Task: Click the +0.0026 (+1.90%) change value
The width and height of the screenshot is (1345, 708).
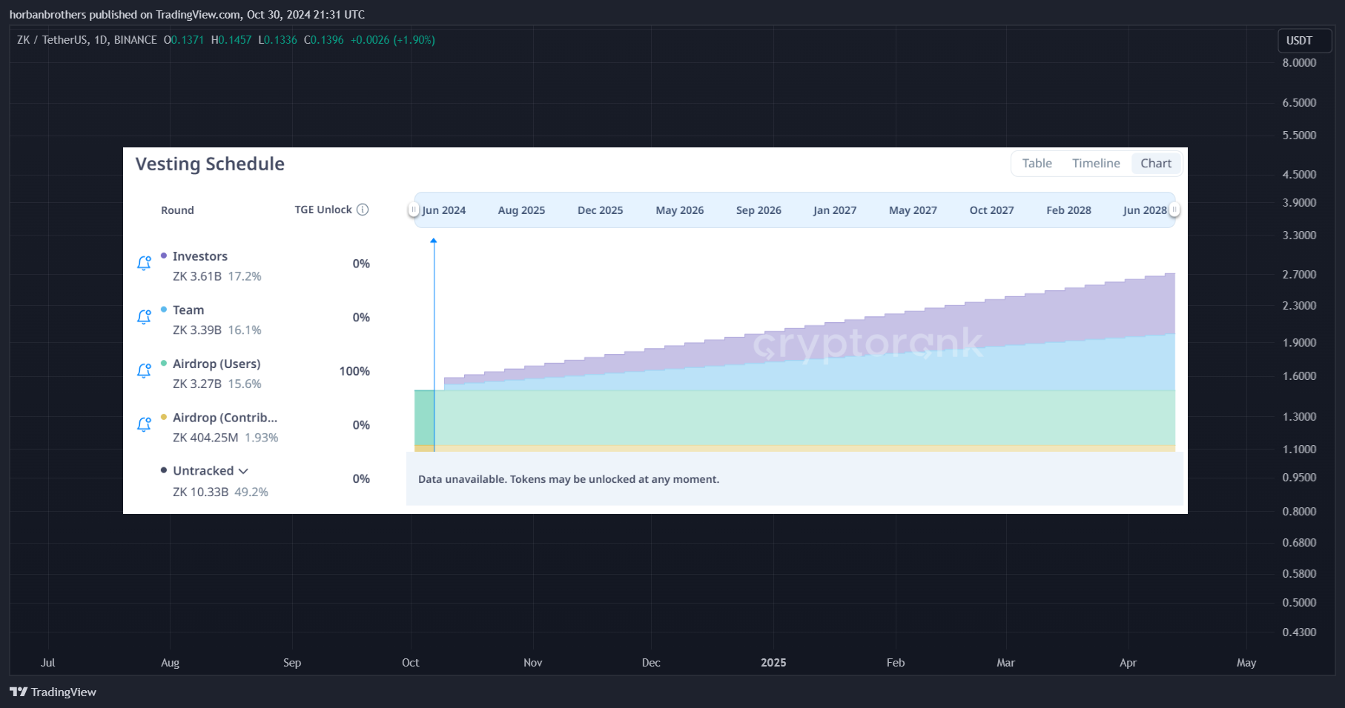Action: (x=392, y=40)
